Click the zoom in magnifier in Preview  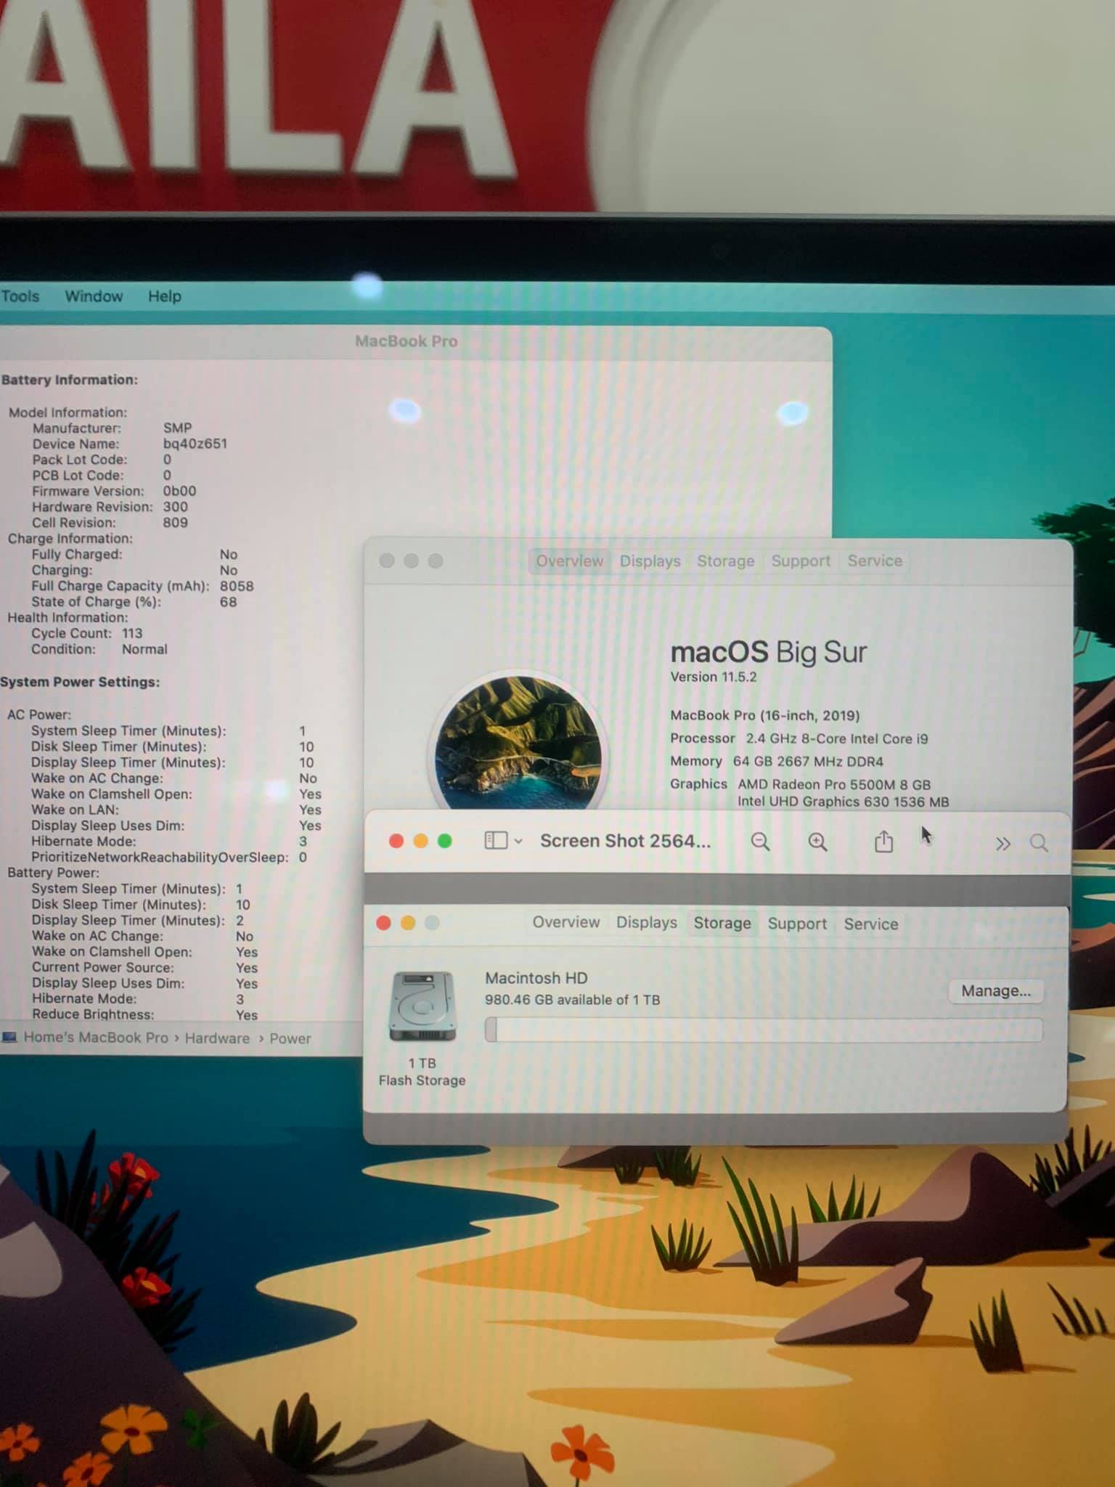coord(817,842)
